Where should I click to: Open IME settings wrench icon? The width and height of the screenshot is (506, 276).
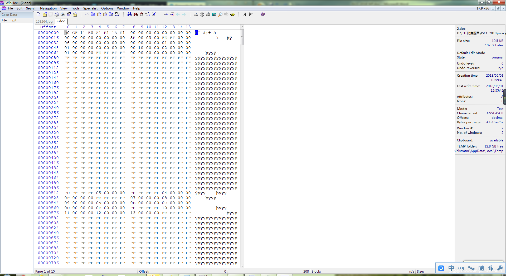pos(500,268)
